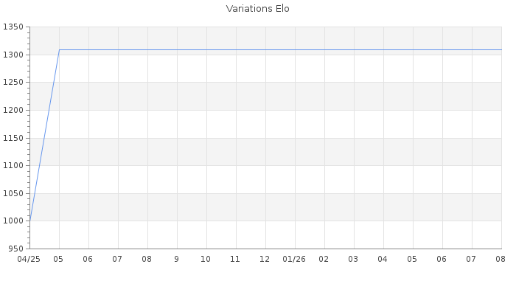Screen dimensions: 516x295
Task: Click the 1050 y-axis value label
Action: [13, 193]
